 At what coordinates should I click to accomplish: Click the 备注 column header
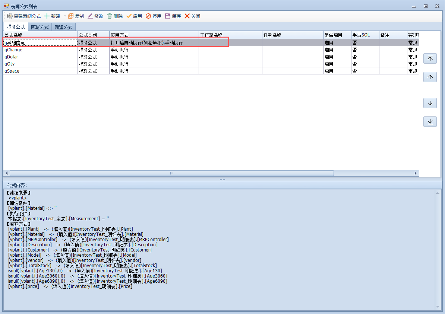click(393, 35)
